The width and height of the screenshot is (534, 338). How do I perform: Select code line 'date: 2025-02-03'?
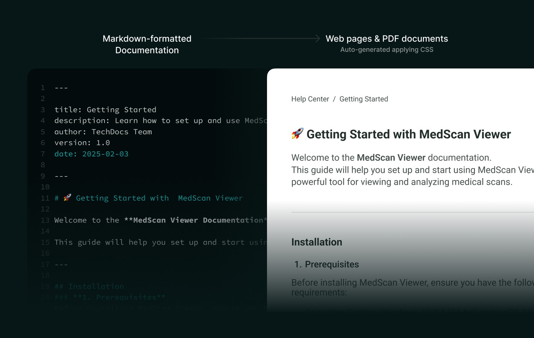pyautogui.click(x=91, y=154)
